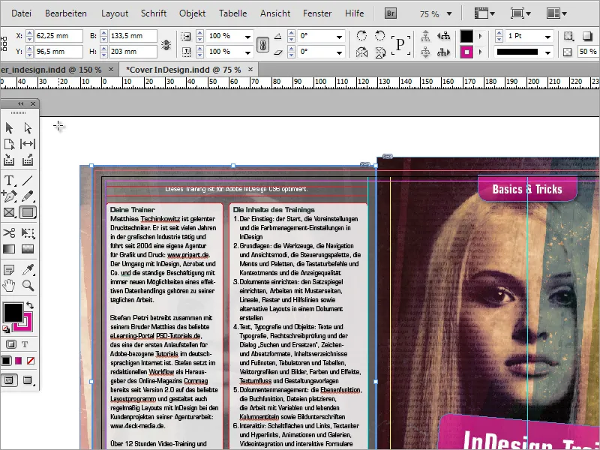600x450 pixels.
Task: Open the Bearbeiten menu
Action: (x=66, y=13)
